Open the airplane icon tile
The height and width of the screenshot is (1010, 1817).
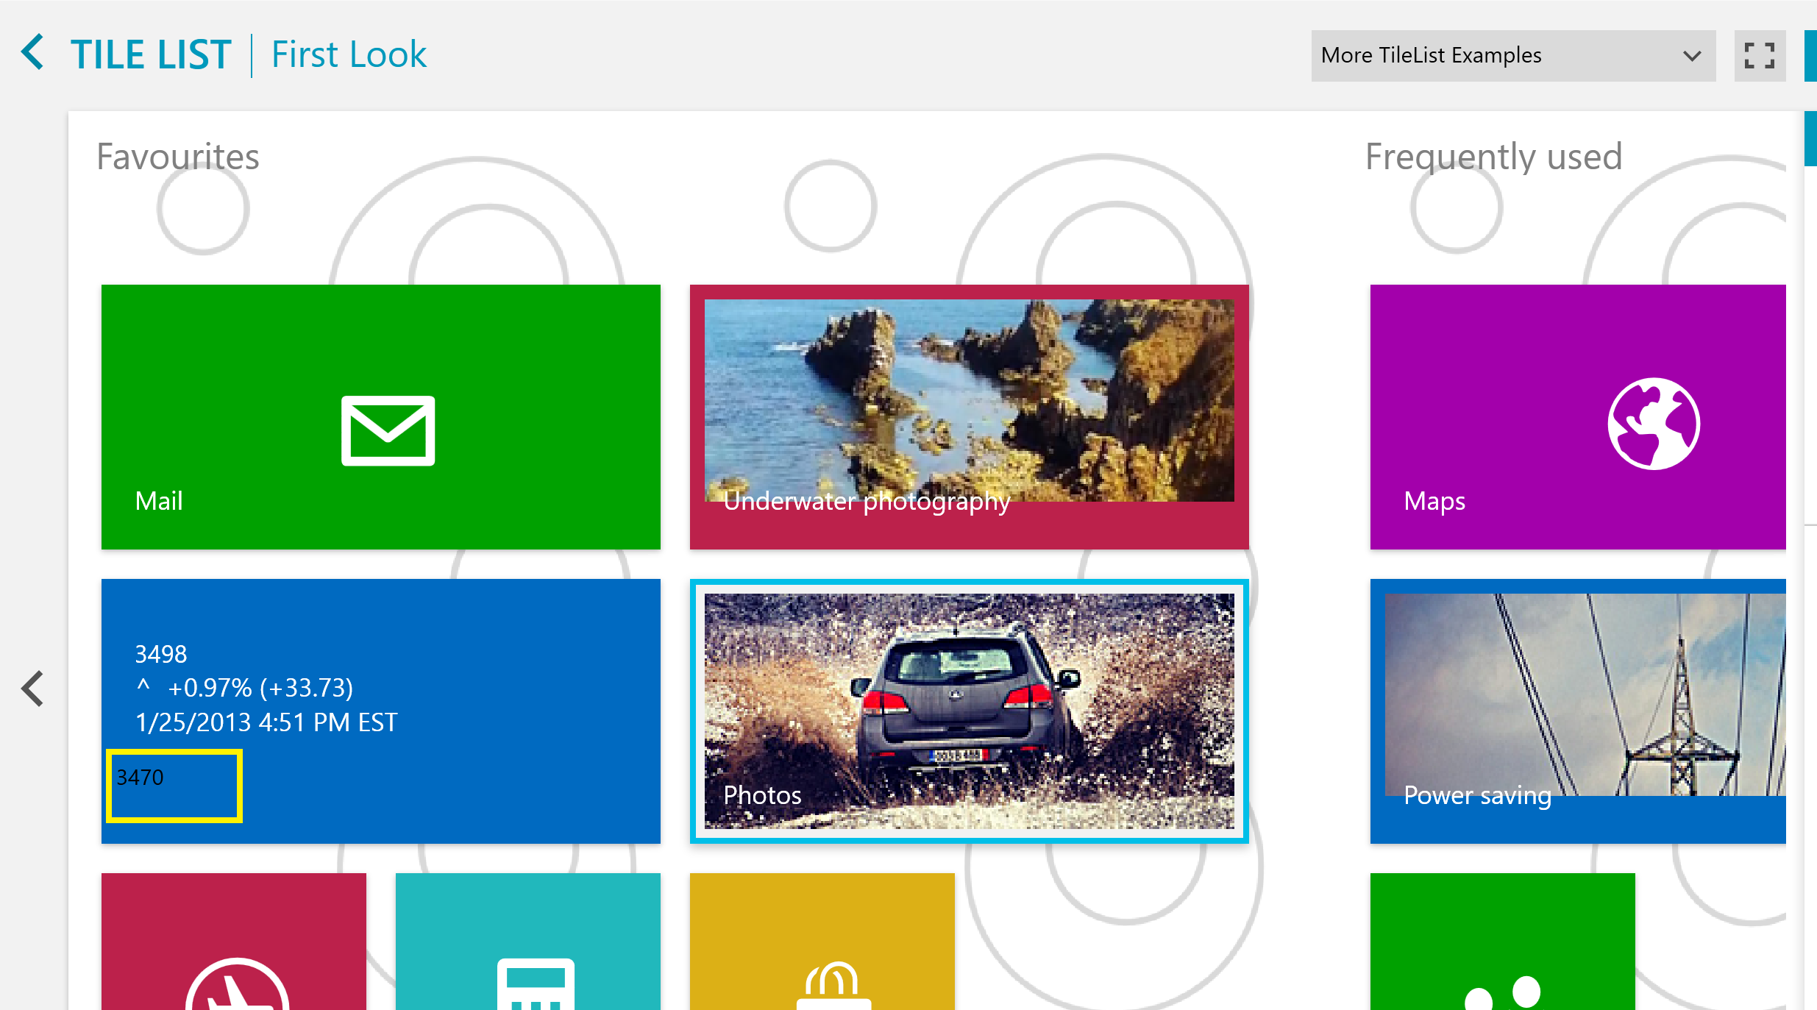pos(234,942)
